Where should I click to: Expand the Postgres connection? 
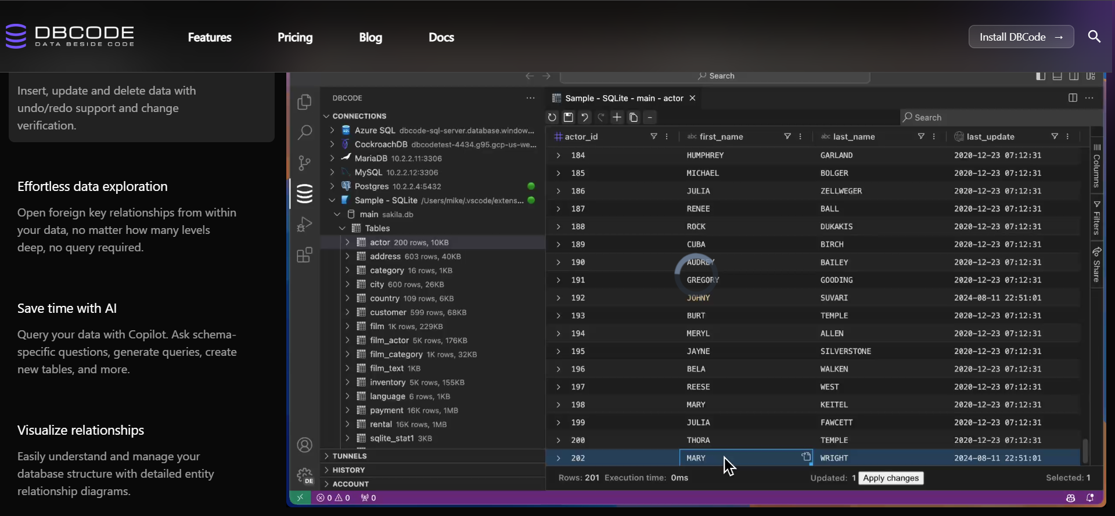click(332, 186)
